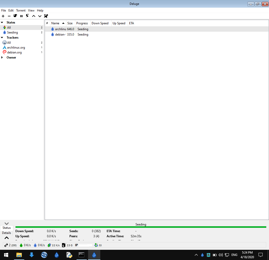Viewport: 269px width, 260px height.
Task: Click the '646.0' size cell
Action: click(70, 29)
